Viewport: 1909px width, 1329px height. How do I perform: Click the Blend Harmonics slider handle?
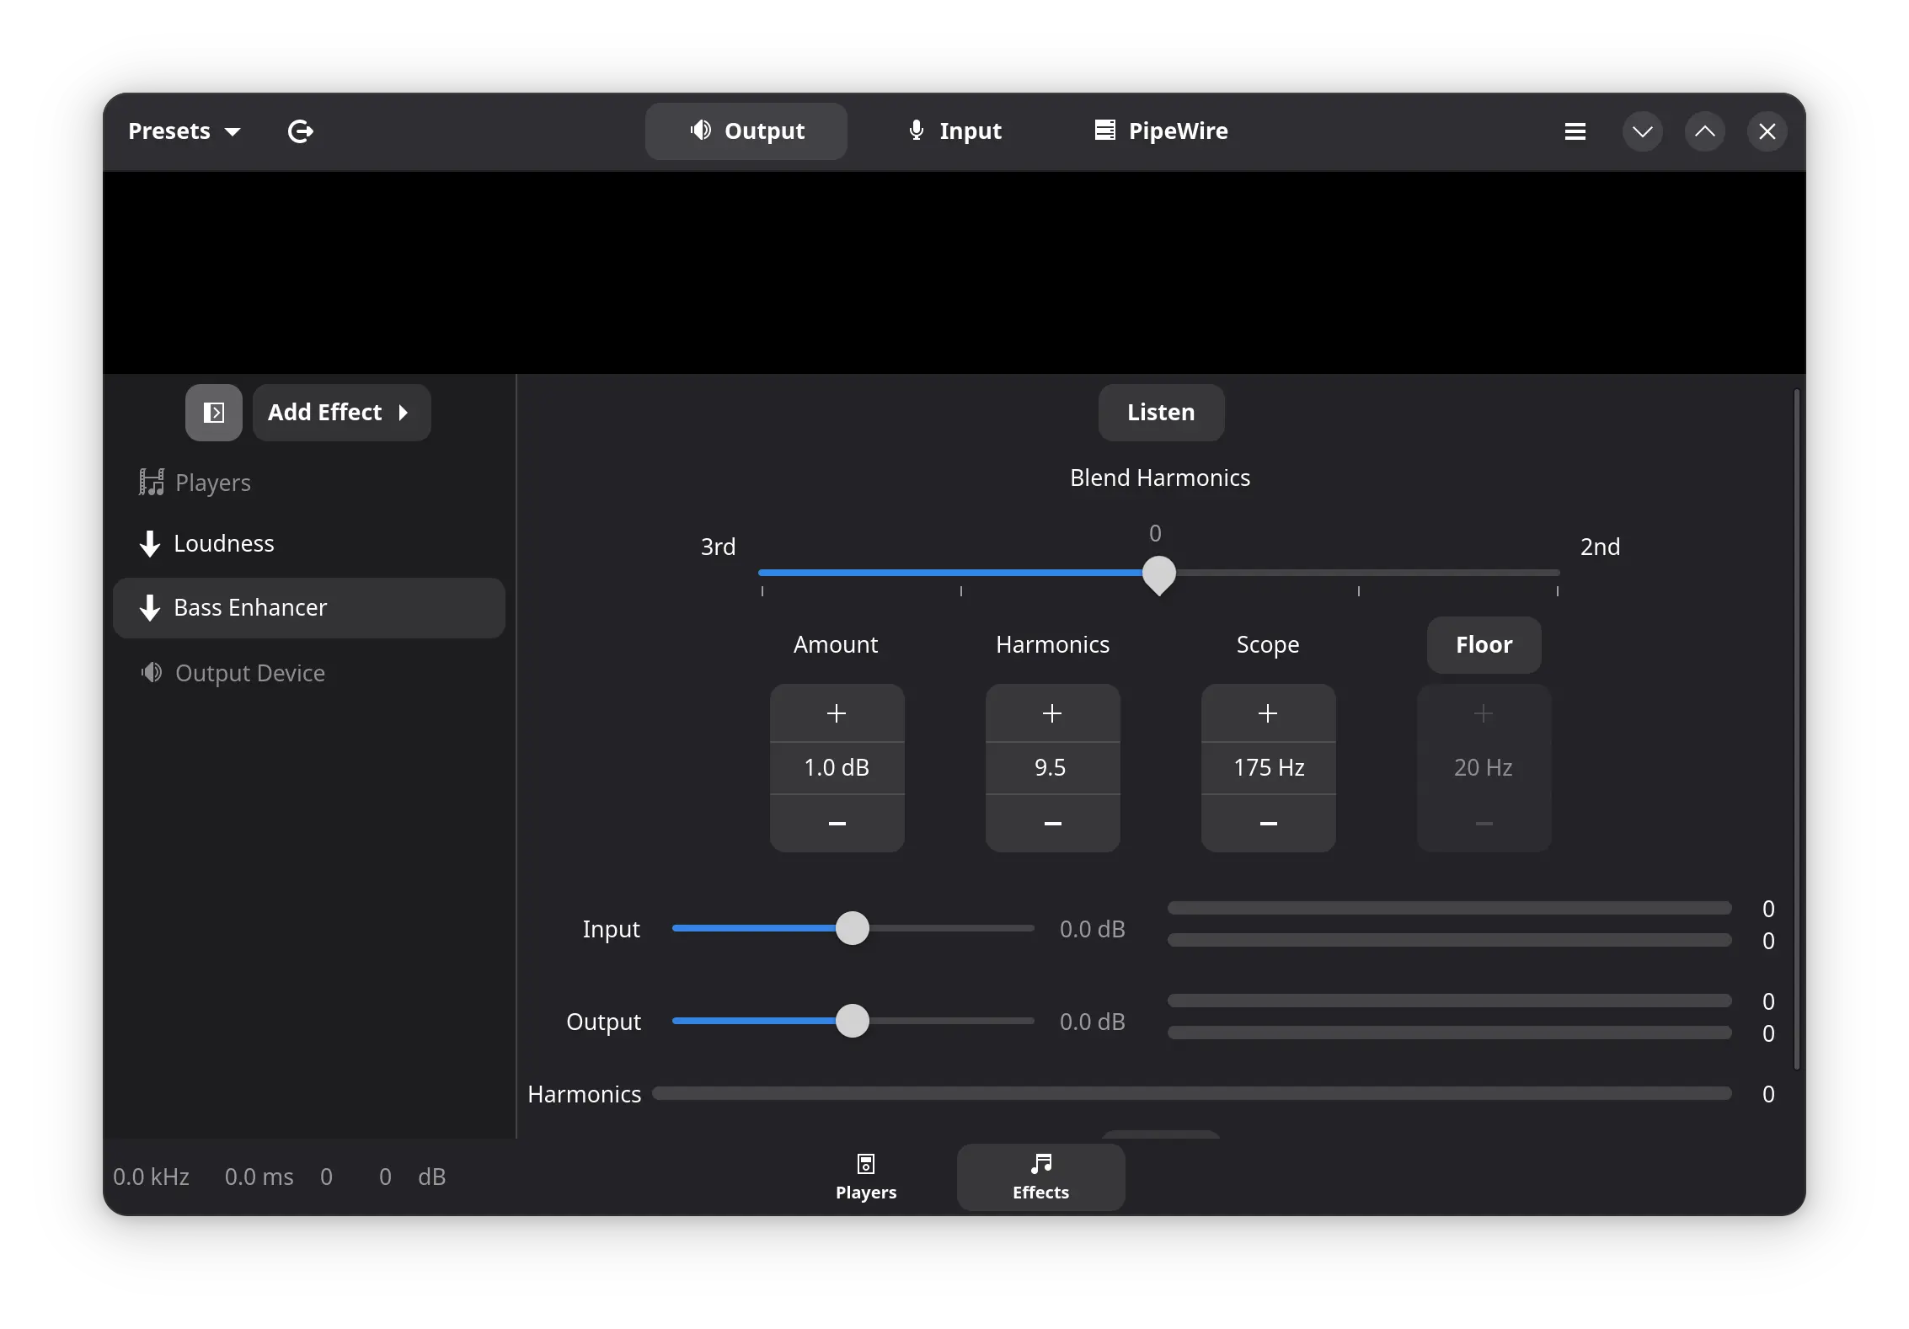(1158, 574)
